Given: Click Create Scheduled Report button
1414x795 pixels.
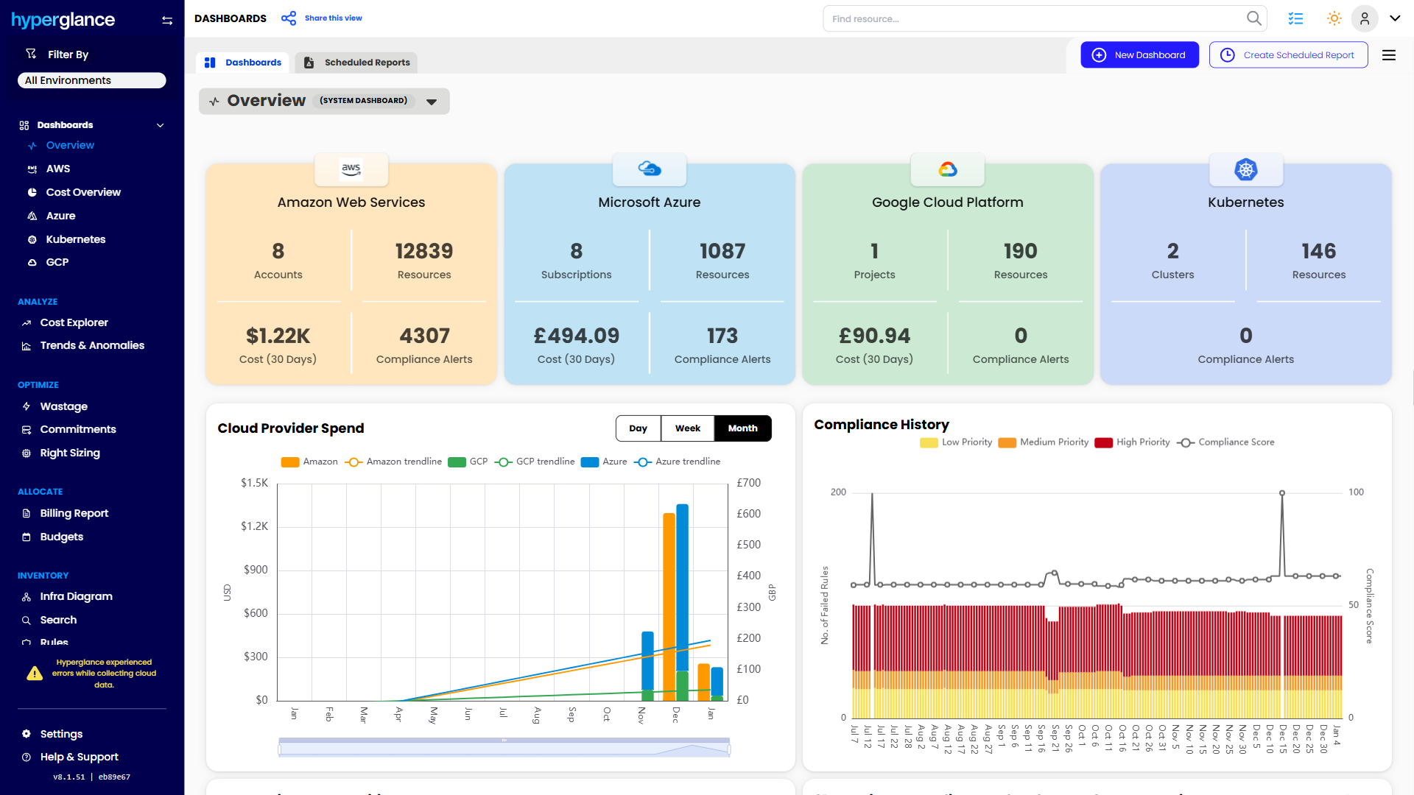Looking at the screenshot, I should pos(1288,55).
